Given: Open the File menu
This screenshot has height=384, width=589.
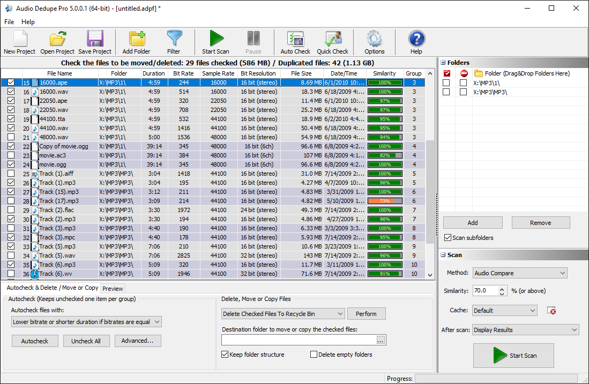Looking at the screenshot, I should pyautogui.click(x=9, y=22).
